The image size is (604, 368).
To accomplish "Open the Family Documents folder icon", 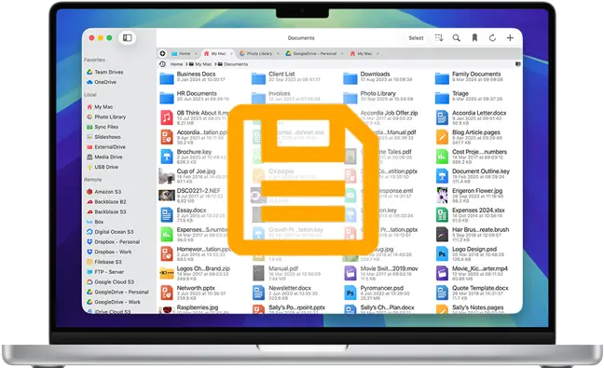I will (x=442, y=78).
